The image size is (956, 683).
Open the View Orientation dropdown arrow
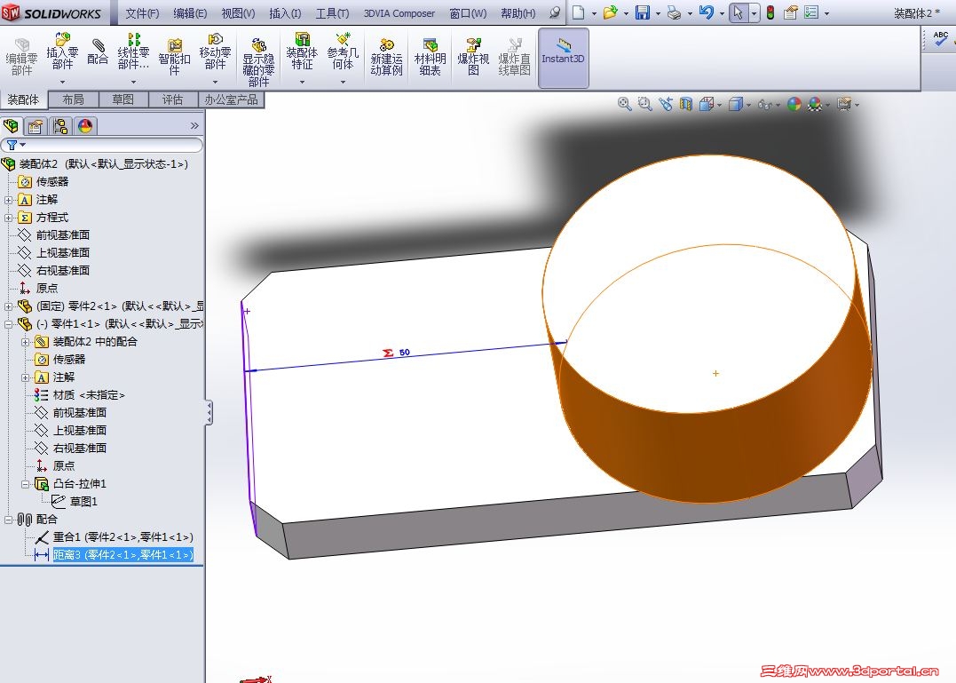(719, 105)
